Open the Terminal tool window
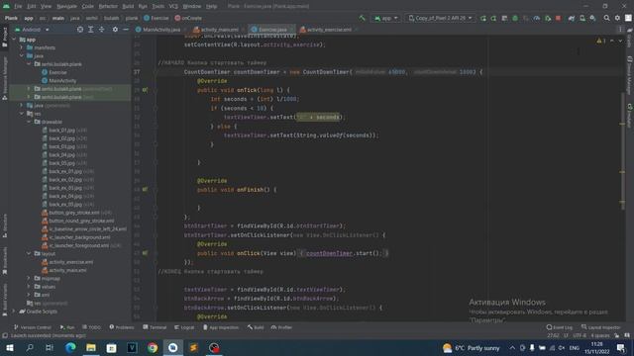This screenshot has height=356, width=634. coord(155,327)
